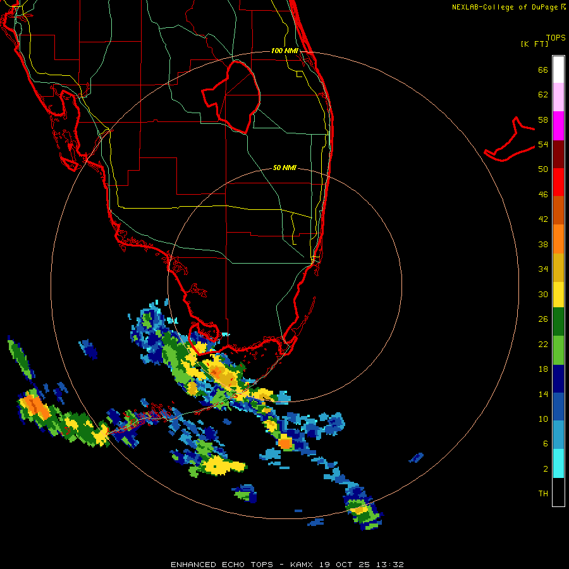Click the Bahamas island outline east of Florida
569x569 pixels.
tap(510, 139)
